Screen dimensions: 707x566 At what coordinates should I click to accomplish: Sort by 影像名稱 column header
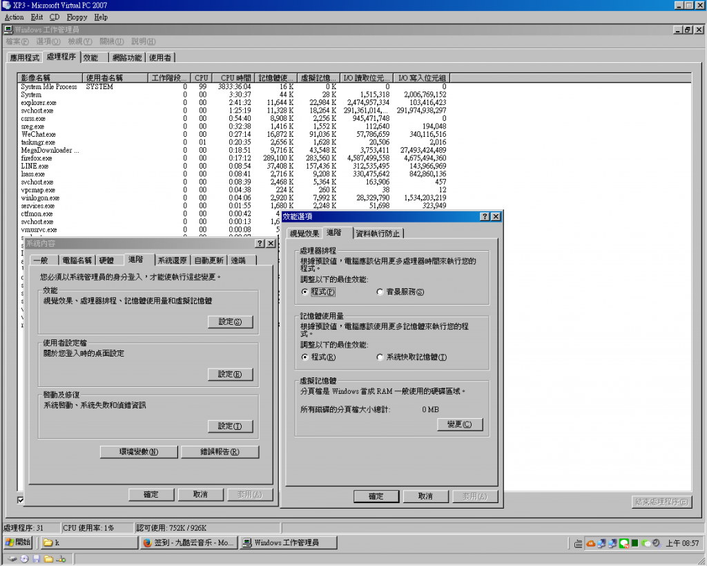tap(50, 77)
